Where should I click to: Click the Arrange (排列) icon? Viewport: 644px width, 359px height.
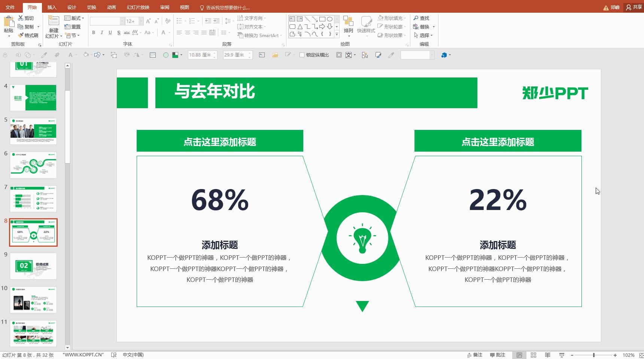point(348,26)
